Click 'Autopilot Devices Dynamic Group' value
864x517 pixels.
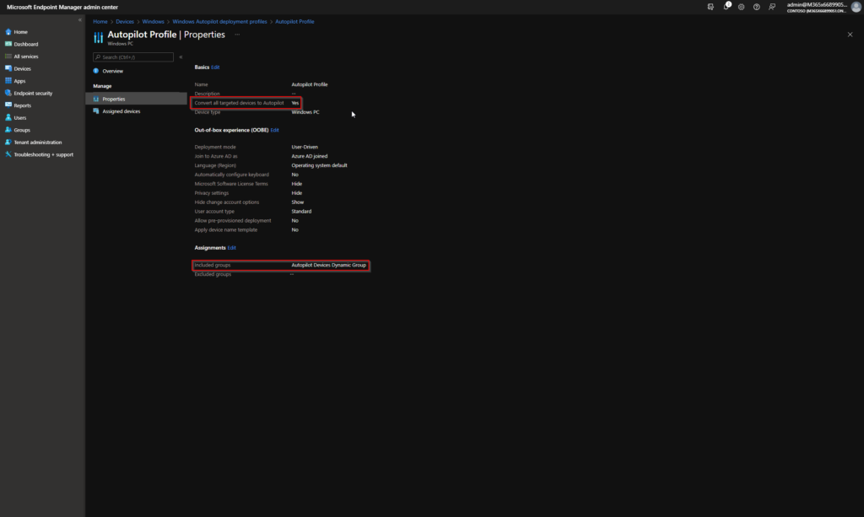(x=328, y=265)
